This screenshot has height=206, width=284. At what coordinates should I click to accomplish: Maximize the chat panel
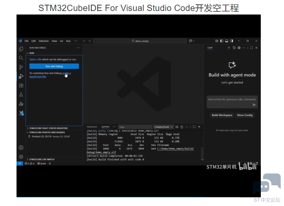click(x=251, y=48)
